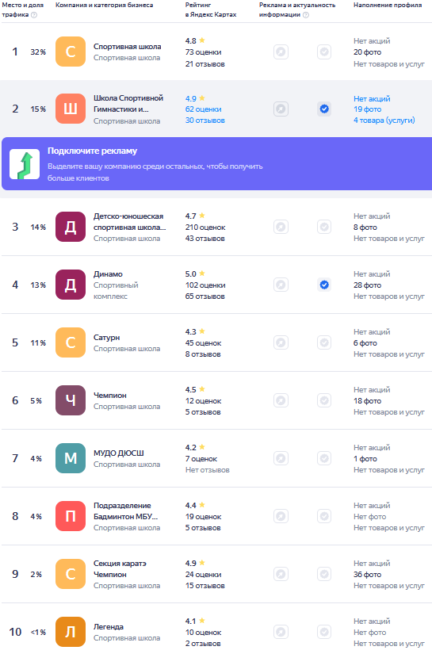
Task: Open the 'Подключите рекламу' purple banner
Action: pyautogui.click(x=217, y=164)
